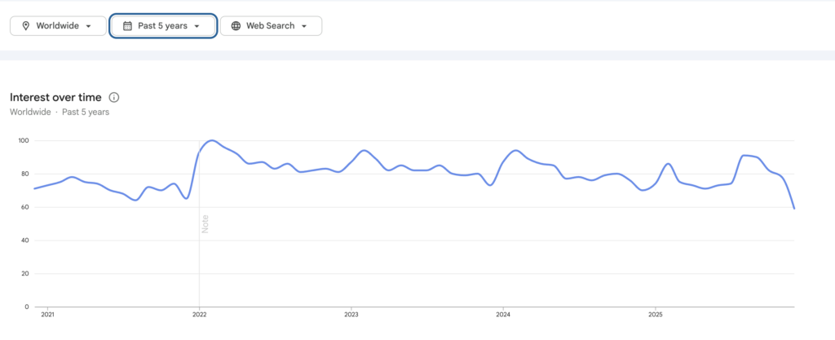The image size is (835, 340).
Task: Click the 2025 label on the x-axis
Action: point(655,314)
